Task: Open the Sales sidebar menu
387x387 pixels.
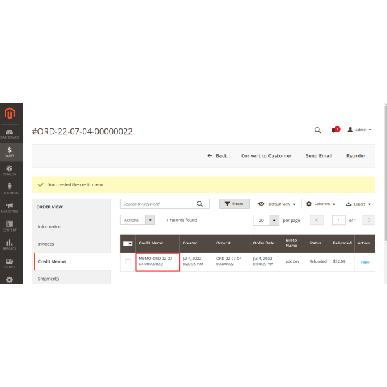Action: point(10,152)
